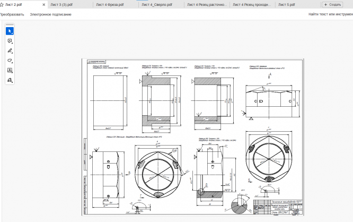Click the Найти текст или инструмент search field
The image size is (353, 222).
point(331,14)
